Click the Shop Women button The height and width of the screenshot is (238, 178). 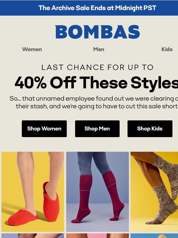pos(44,129)
